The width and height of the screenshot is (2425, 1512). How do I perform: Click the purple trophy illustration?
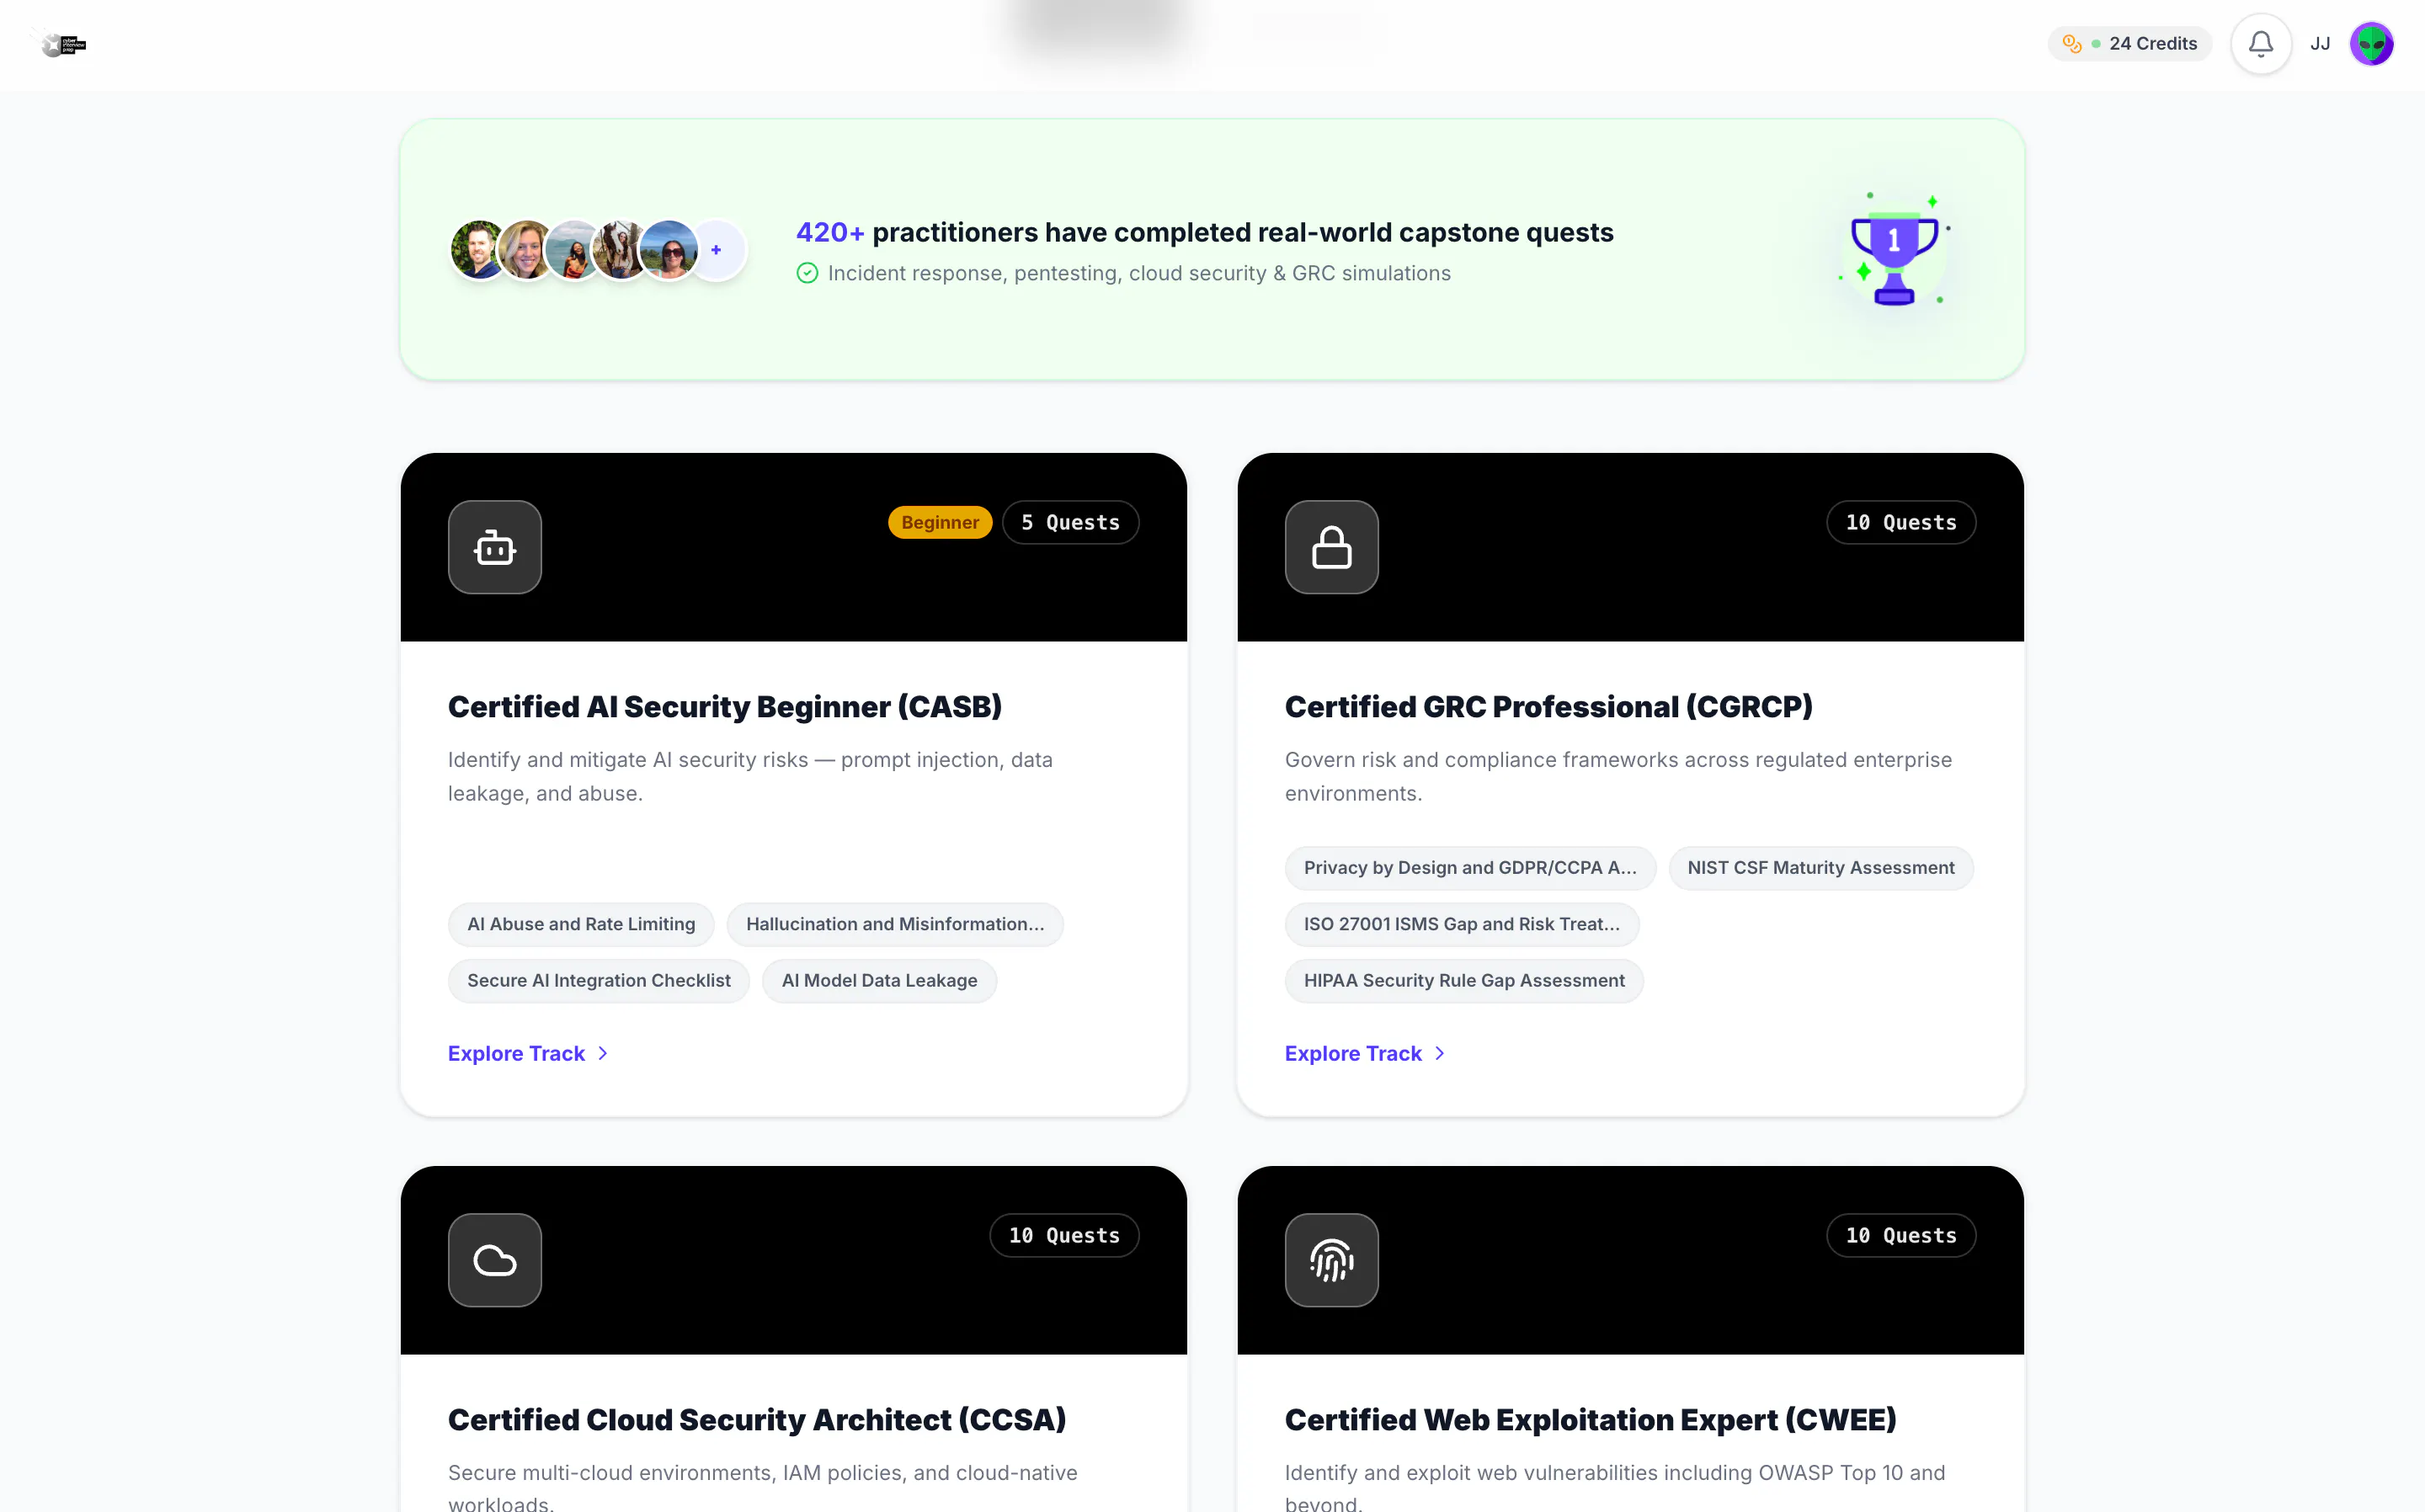point(1894,249)
